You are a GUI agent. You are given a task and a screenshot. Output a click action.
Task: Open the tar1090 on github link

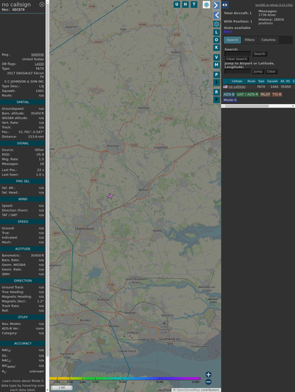(274, 5)
